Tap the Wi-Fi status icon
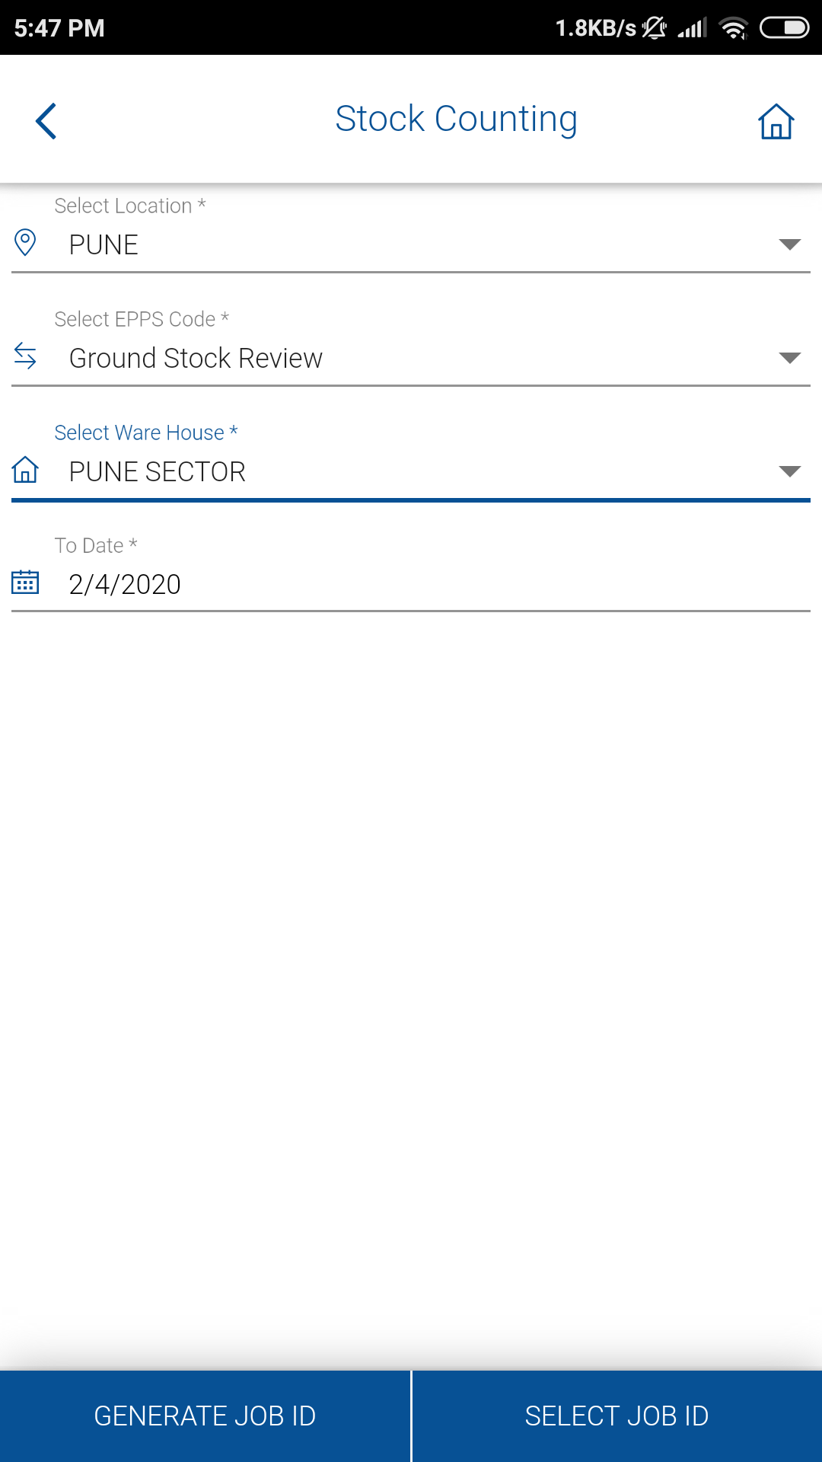822x1462 pixels. 733,28
